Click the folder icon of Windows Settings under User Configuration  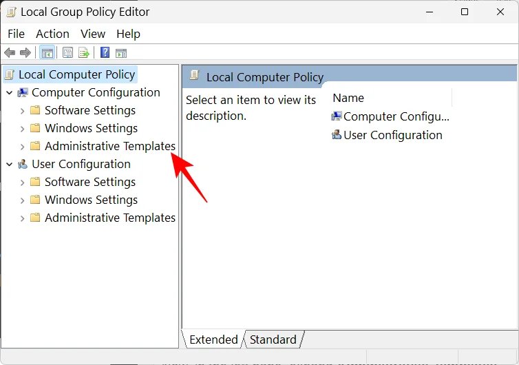coord(35,200)
